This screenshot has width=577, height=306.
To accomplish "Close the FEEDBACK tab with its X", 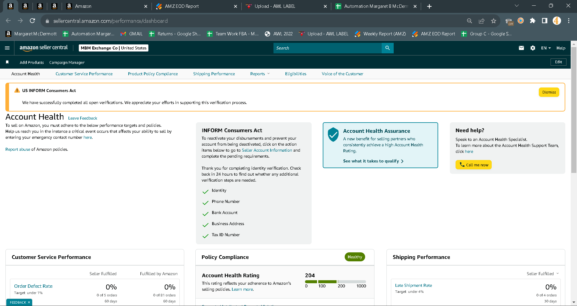I will 29,302.
